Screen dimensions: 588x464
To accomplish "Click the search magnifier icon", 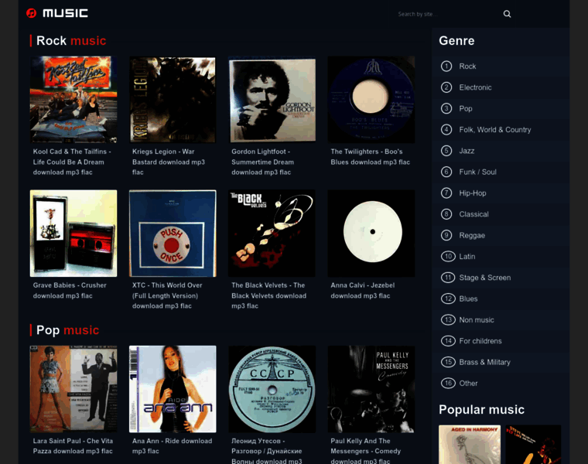I will click(x=508, y=14).
